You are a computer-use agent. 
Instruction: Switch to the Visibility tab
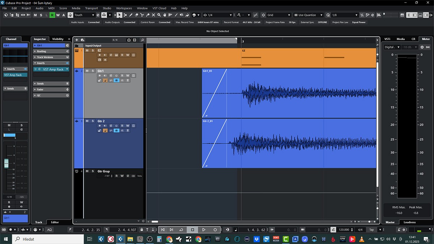pos(58,39)
